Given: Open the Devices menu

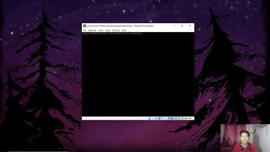Looking at the screenshot, I should [x=116, y=30].
